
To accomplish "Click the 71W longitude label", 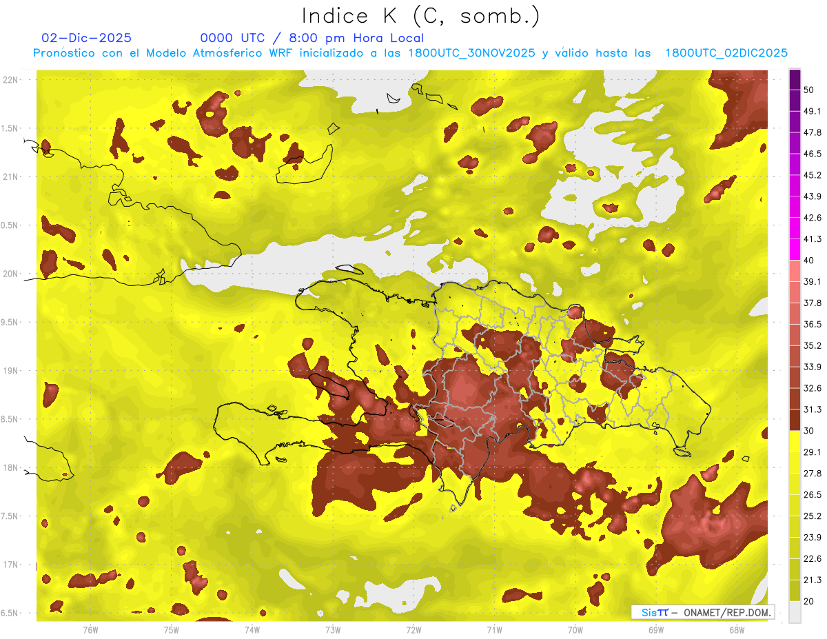I will click(x=494, y=630).
